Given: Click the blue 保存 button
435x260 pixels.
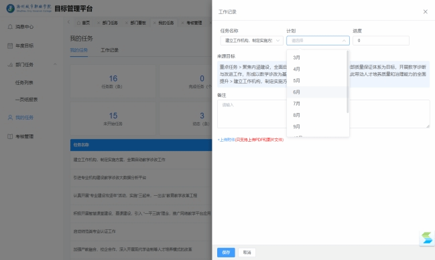Looking at the screenshot, I should point(226,252).
